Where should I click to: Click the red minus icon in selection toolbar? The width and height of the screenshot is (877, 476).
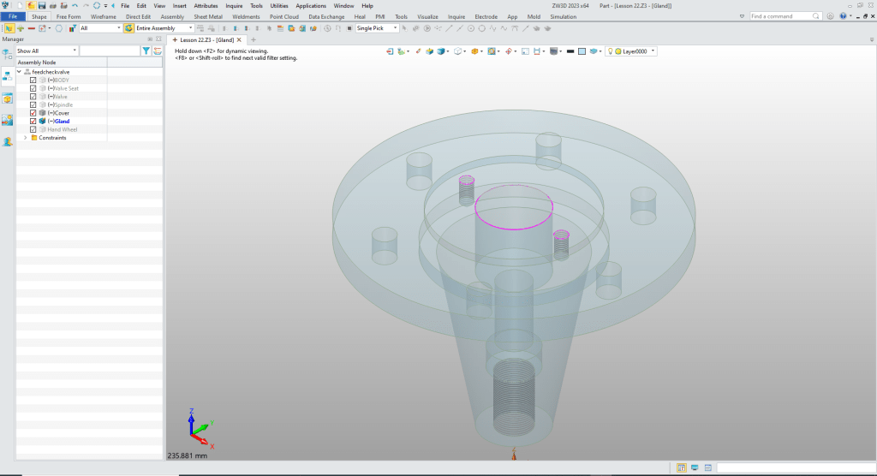pyautogui.click(x=31, y=28)
